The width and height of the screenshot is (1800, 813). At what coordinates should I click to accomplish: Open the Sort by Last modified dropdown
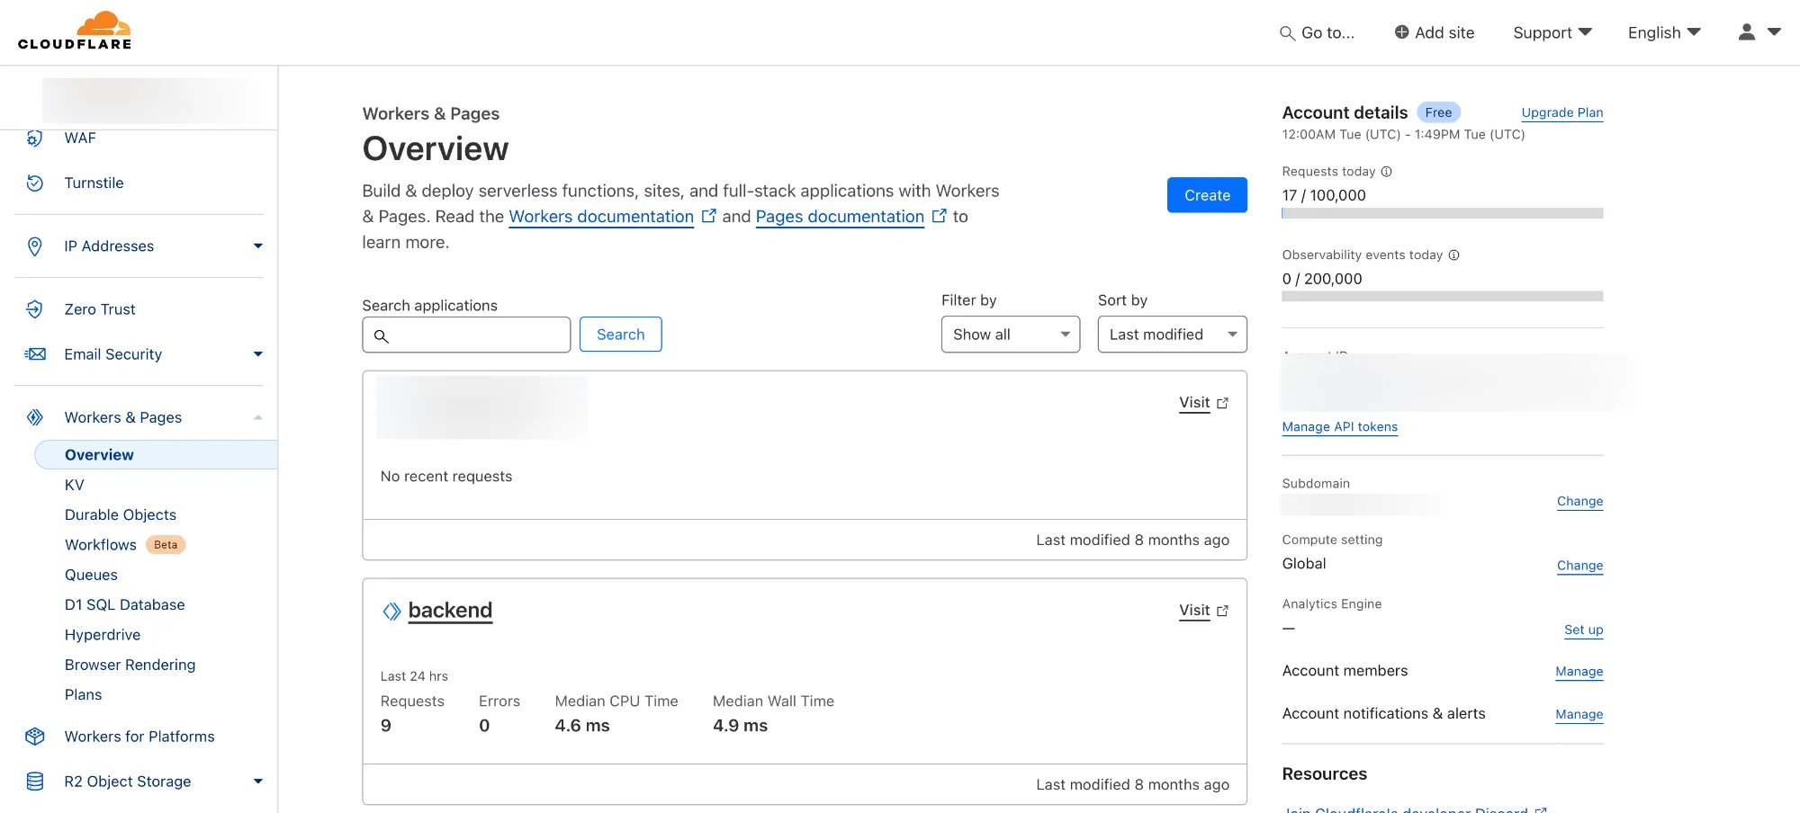[x=1172, y=335]
